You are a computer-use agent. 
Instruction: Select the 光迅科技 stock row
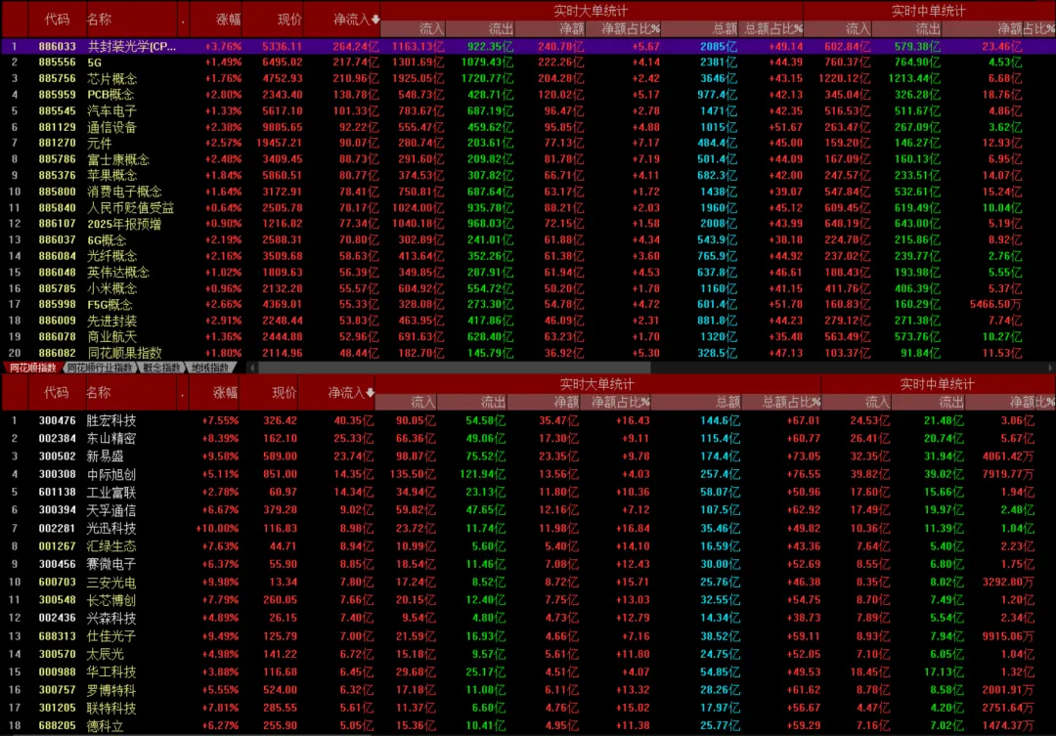coord(528,528)
